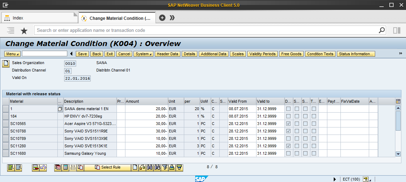
Task: Click the position hierarchy icon
Action: pyautogui.click(x=142, y=167)
